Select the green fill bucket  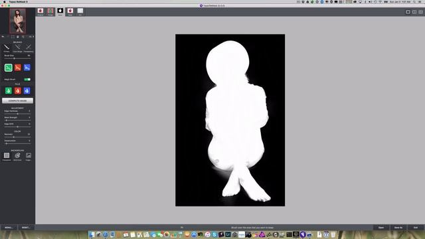click(x=9, y=91)
